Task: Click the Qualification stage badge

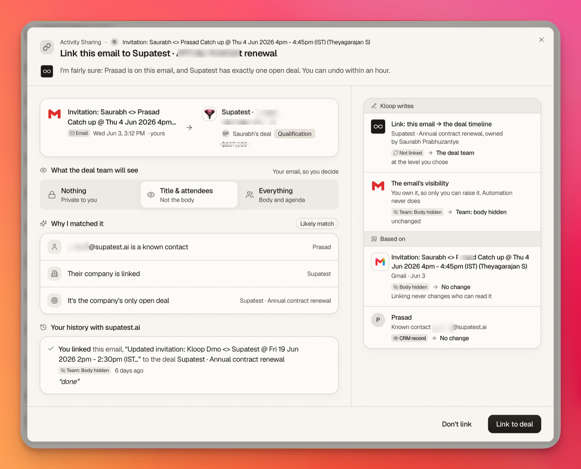Action: click(294, 134)
